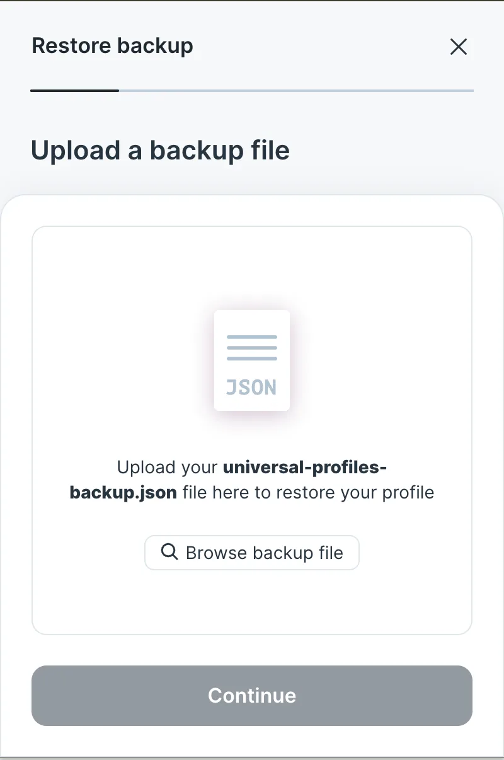Close the Restore backup panel
The image size is (504, 760).
459,47
